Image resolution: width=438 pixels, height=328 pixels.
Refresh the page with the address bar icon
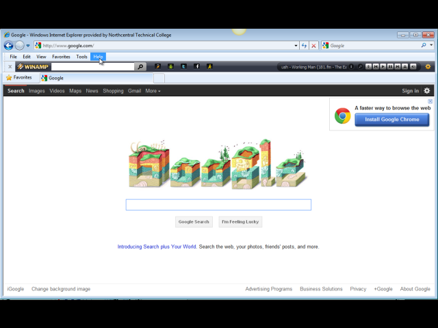pyautogui.click(x=304, y=46)
